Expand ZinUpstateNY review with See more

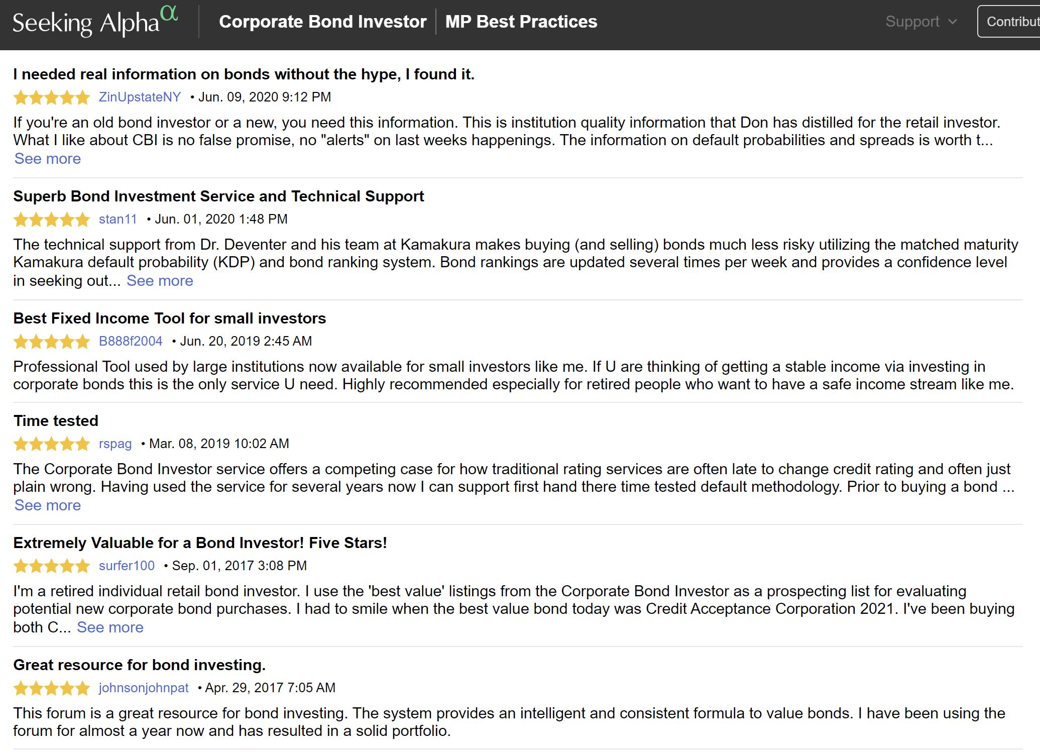pyautogui.click(x=48, y=159)
